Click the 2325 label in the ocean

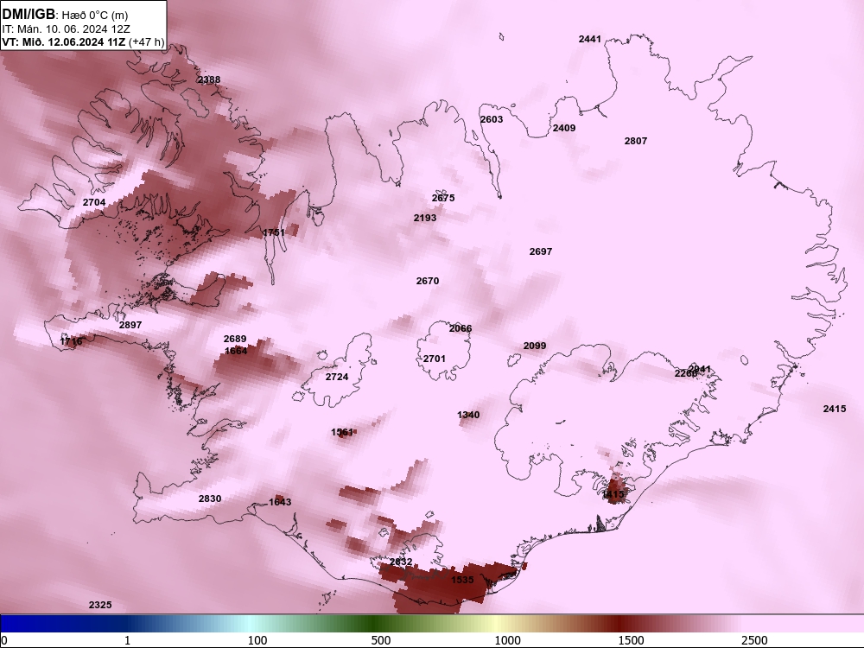100,605
